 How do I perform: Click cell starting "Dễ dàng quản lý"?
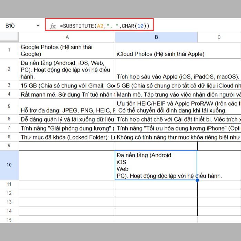(x=67, y=119)
